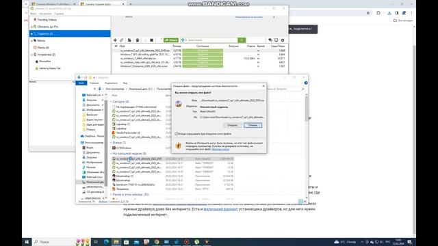Open the Настройки menu in uTorrent
Screen dimensions: 438x246
point(45,14)
